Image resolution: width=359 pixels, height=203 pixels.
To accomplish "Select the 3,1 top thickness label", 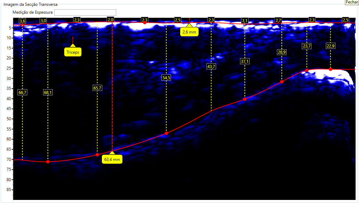I will (245, 21).
